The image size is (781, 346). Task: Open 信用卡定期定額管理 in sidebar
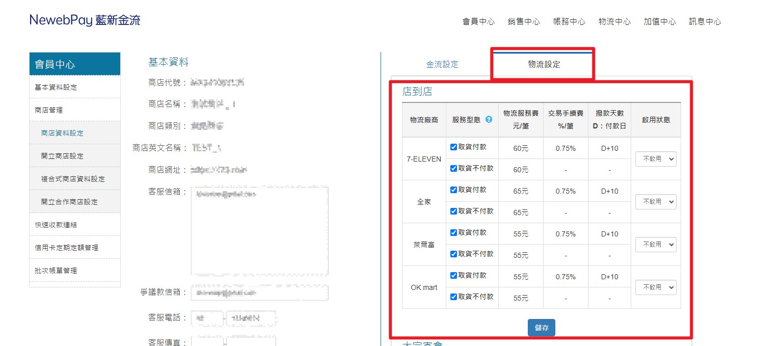75,248
